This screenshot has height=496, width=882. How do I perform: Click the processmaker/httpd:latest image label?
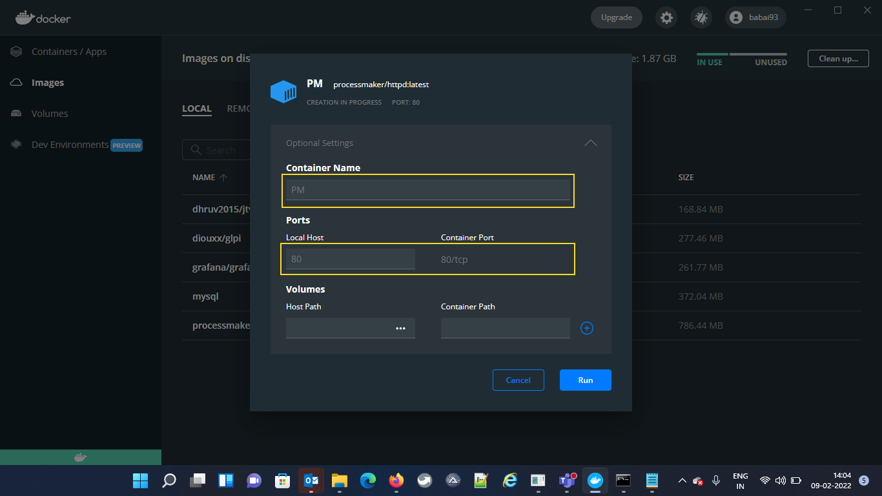click(x=381, y=85)
